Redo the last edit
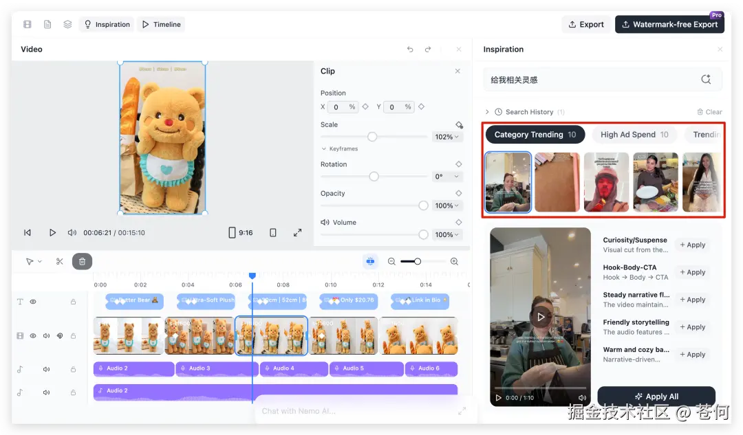 (428, 49)
